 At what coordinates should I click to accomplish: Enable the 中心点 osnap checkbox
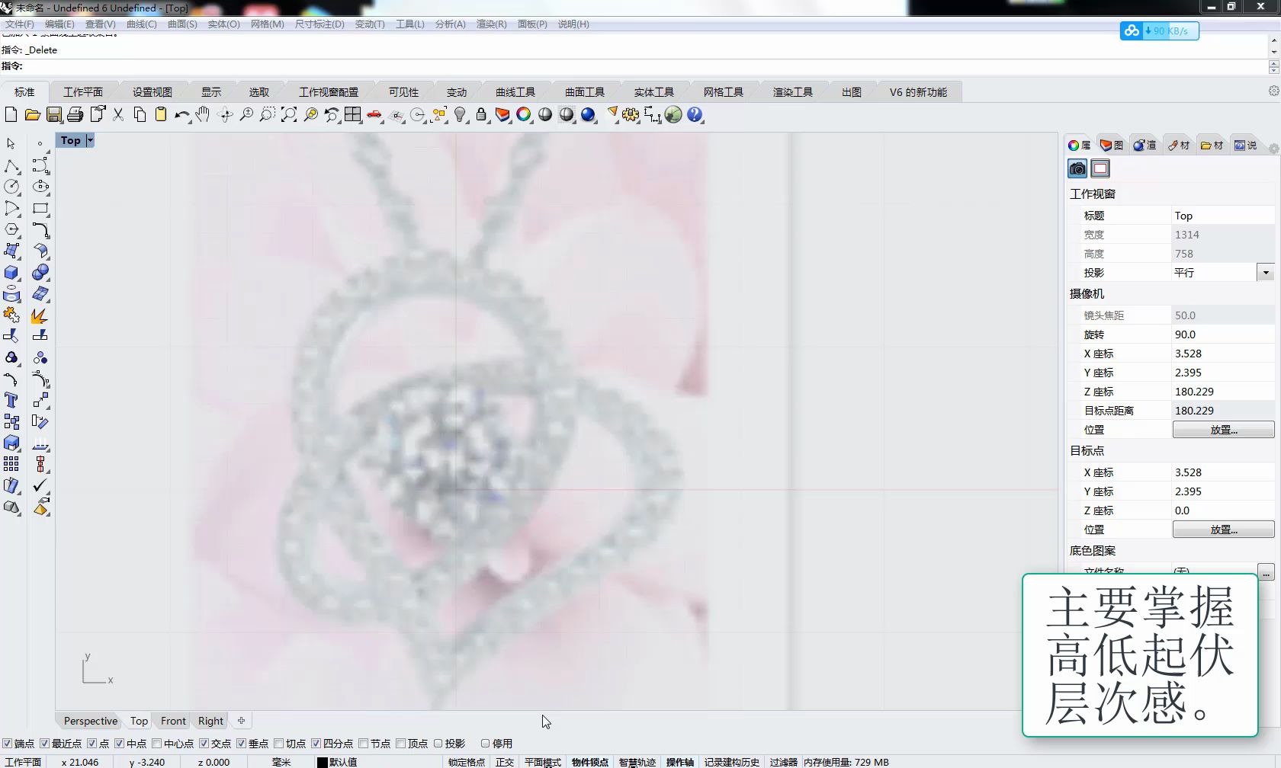156,744
